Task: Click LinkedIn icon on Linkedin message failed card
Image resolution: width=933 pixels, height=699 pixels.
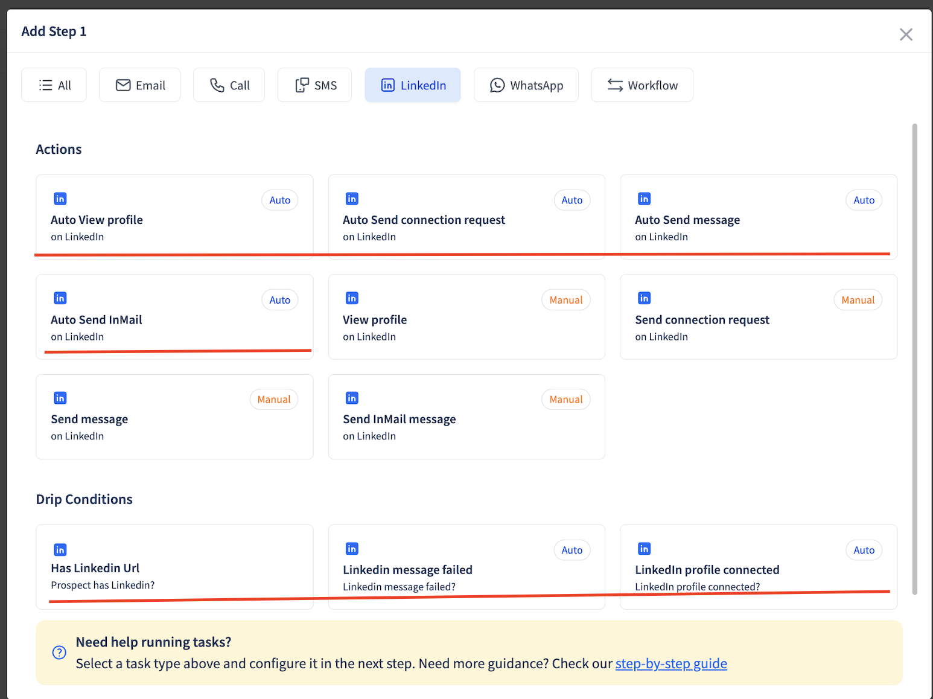Action: tap(352, 549)
